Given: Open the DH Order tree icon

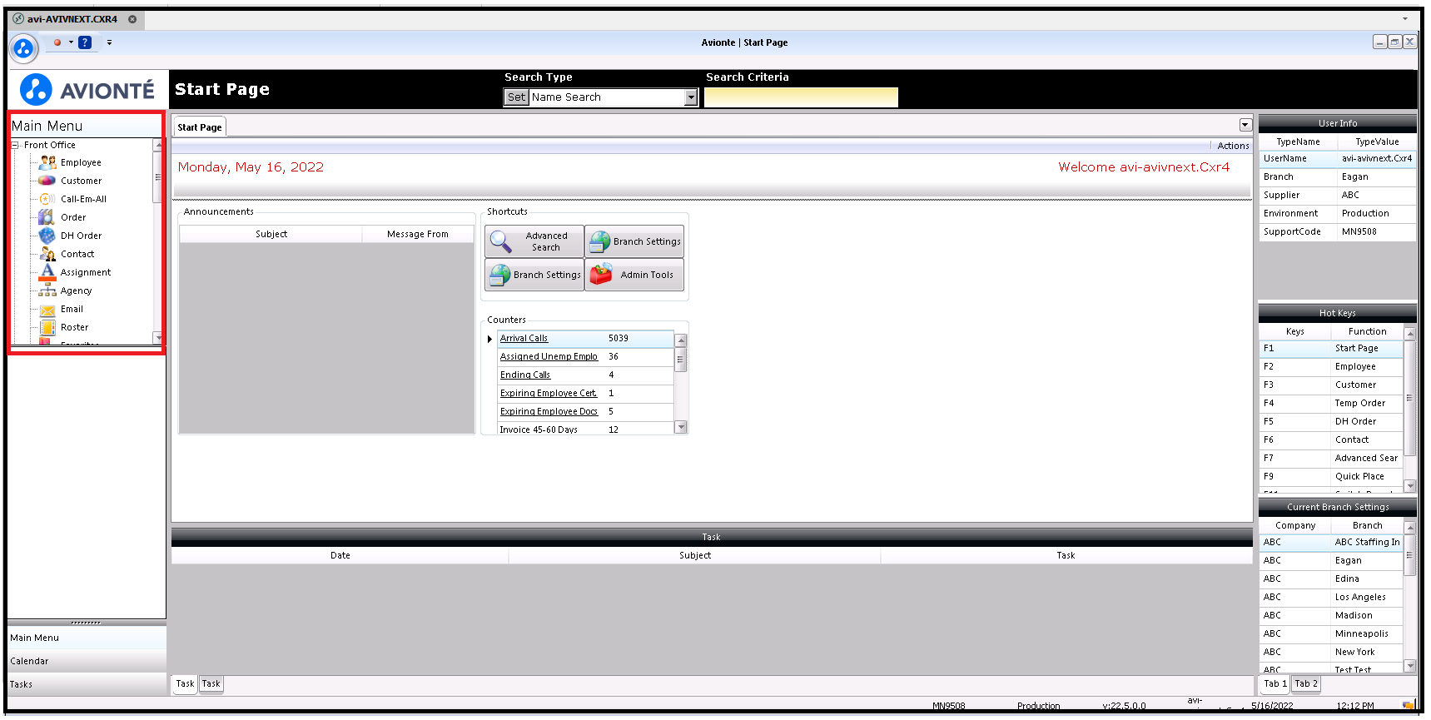Looking at the screenshot, I should (47, 236).
